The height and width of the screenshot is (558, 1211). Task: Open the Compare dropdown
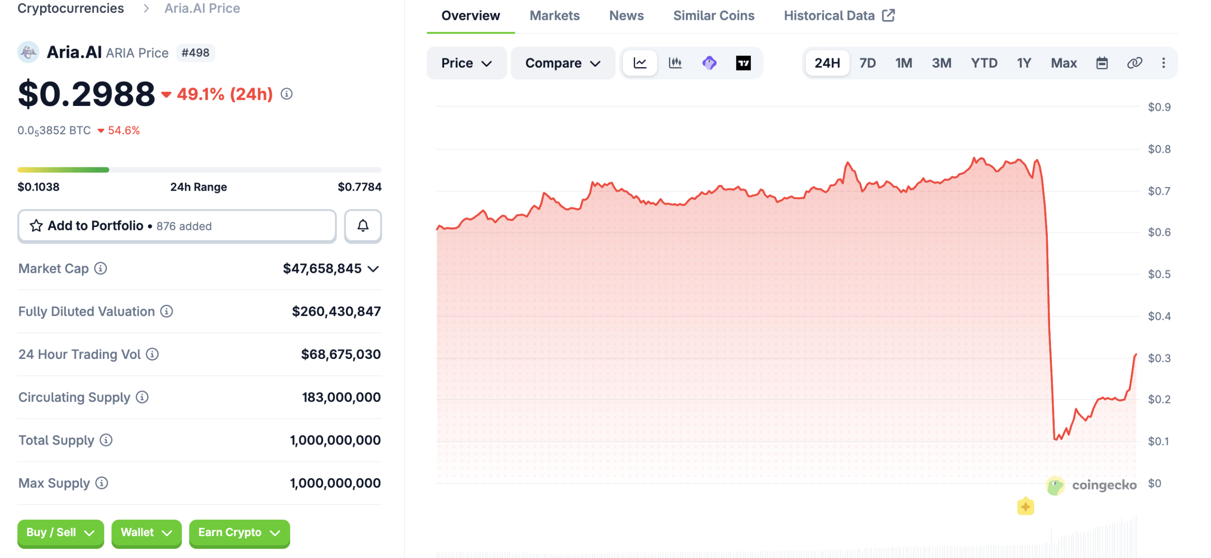coord(562,63)
